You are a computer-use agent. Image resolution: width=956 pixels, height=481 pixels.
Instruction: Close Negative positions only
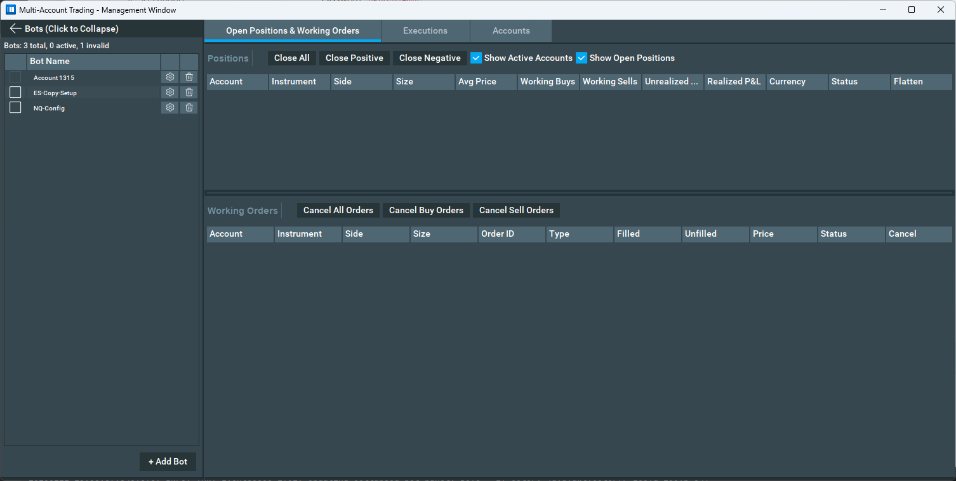(x=430, y=58)
